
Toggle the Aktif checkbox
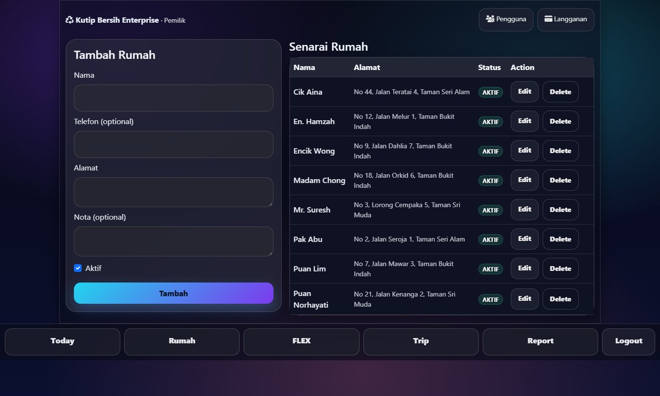pos(78,268)
